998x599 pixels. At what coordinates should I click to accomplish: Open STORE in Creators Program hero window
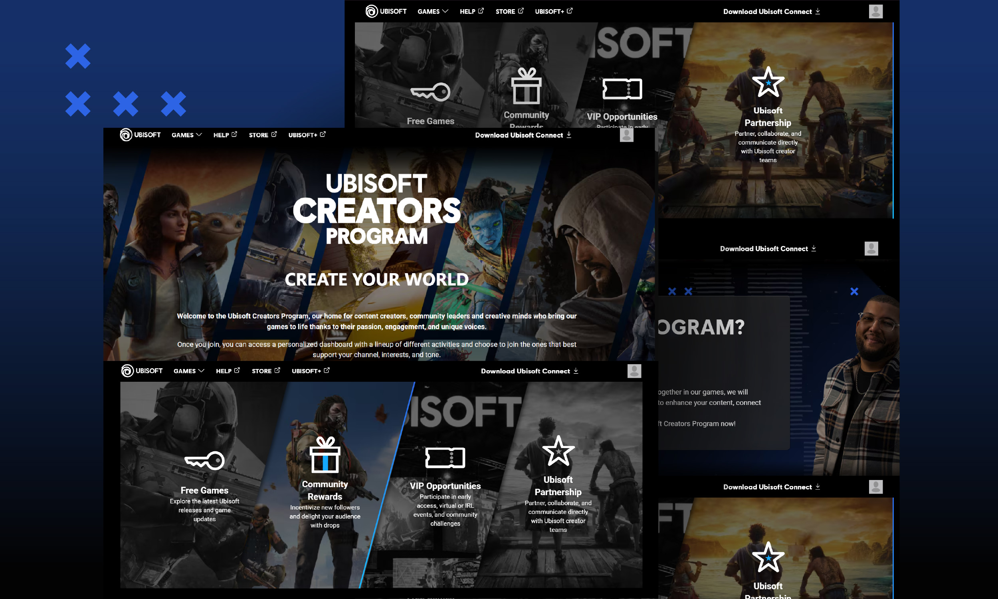(263, 135)
